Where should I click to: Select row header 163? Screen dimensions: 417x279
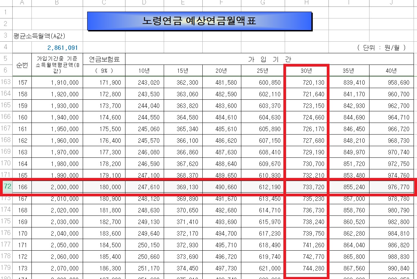click(x=6, y=82)
